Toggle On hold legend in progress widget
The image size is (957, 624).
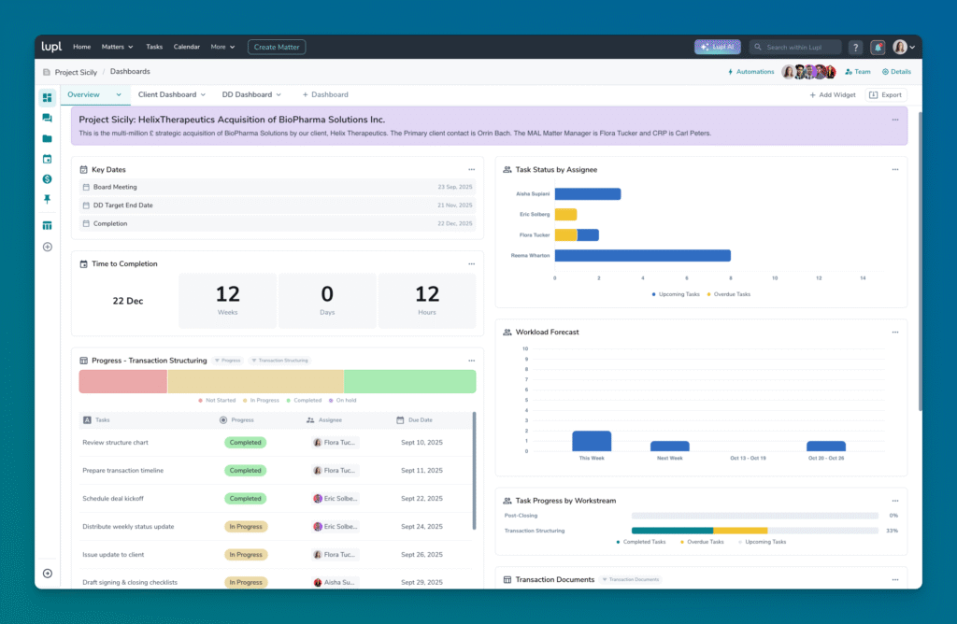pos(342,400)
